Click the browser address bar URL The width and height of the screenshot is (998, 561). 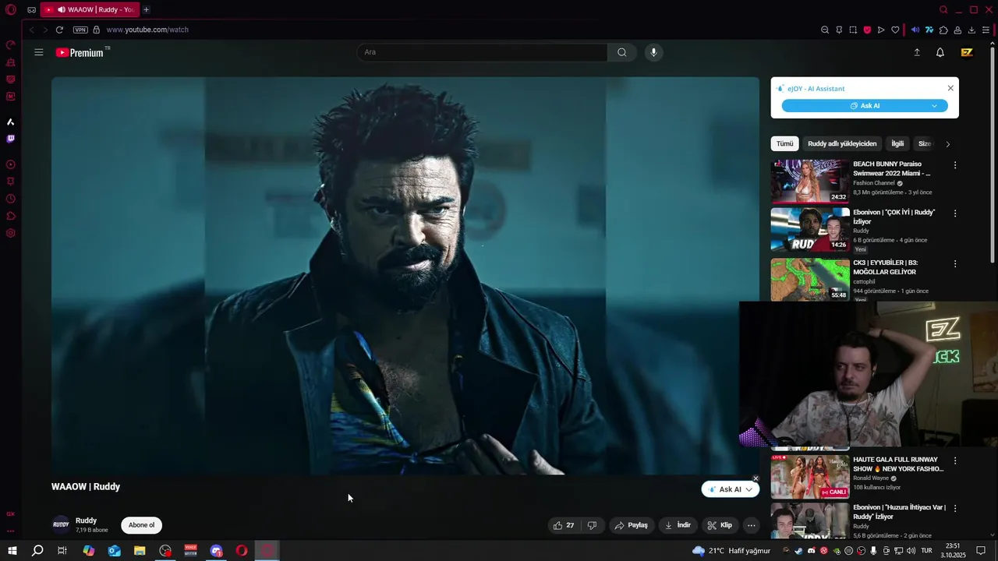pyautogui.click(x=147, y=30)
